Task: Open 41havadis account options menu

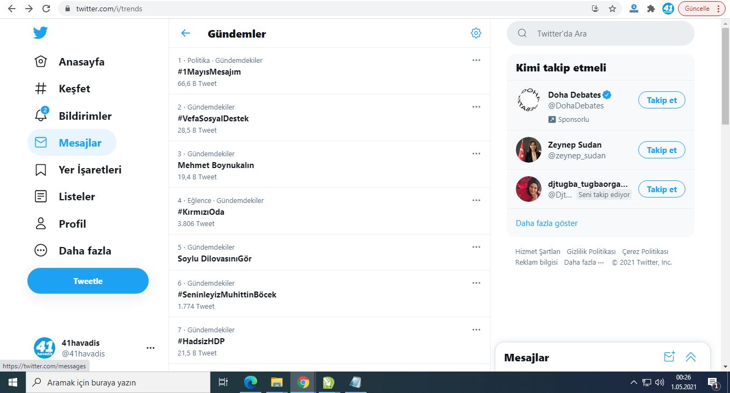Action: point(150,348)
